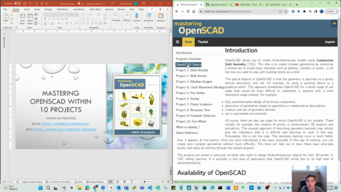Open Project 7: Flame Sculpture chapter
Image resolution: width=341 pixels, height=192 pixels.
tap(194, 105)
